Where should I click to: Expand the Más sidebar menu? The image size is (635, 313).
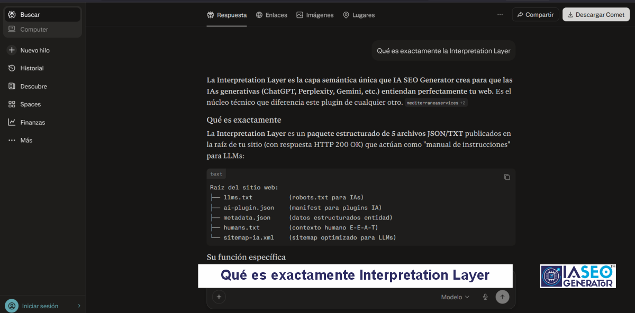[x=26, y=140]
